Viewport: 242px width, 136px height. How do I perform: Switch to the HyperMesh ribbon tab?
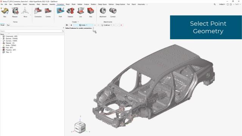tap(17, 4)
